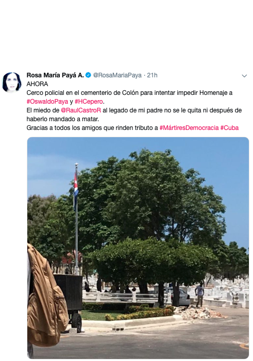Expand the tweet options chevron

coord(244,76)
